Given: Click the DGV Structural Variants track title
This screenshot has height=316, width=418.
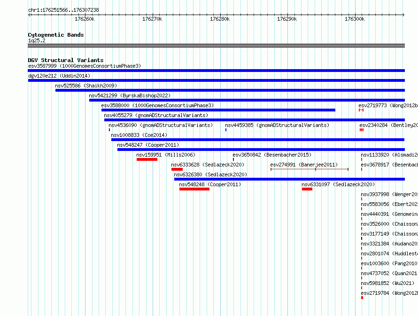Looking at the screenshot, I should [66, 60].
